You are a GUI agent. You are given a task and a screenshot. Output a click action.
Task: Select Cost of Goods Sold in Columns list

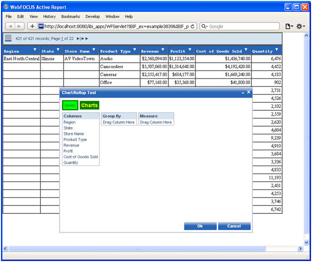(80, 157)
